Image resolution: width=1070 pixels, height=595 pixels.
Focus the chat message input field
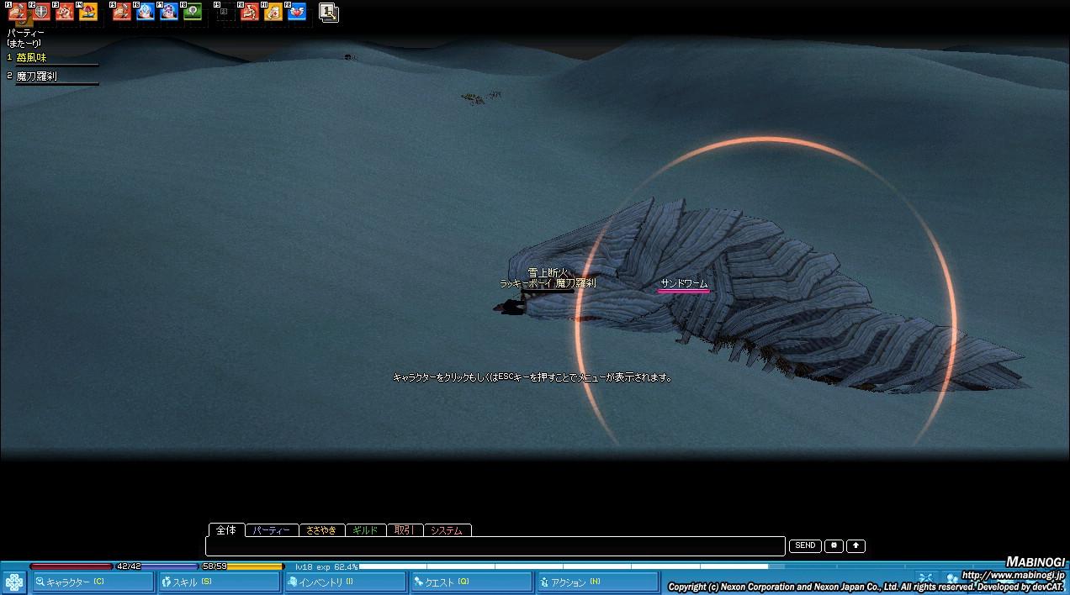click(495, 546)
